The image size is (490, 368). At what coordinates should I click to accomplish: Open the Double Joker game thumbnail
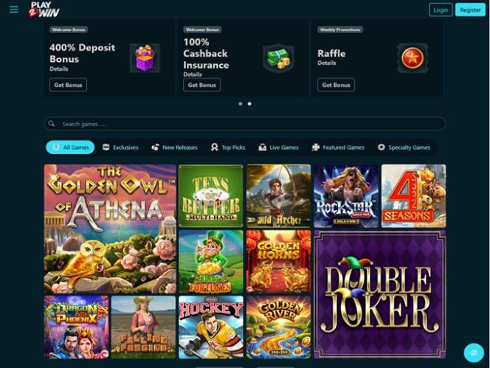tap(380, 294)
